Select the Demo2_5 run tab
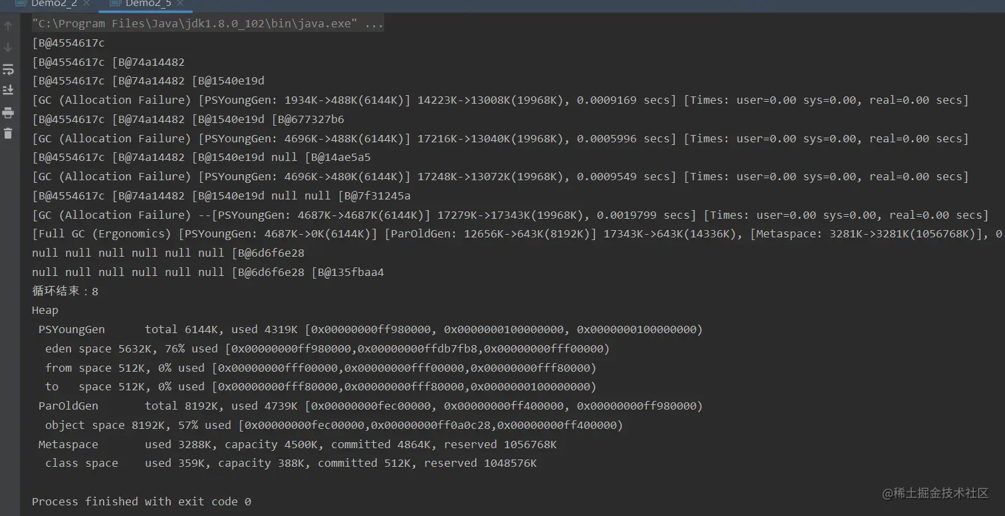This screenshot has width=1005, height=516. tap(148, 4)
